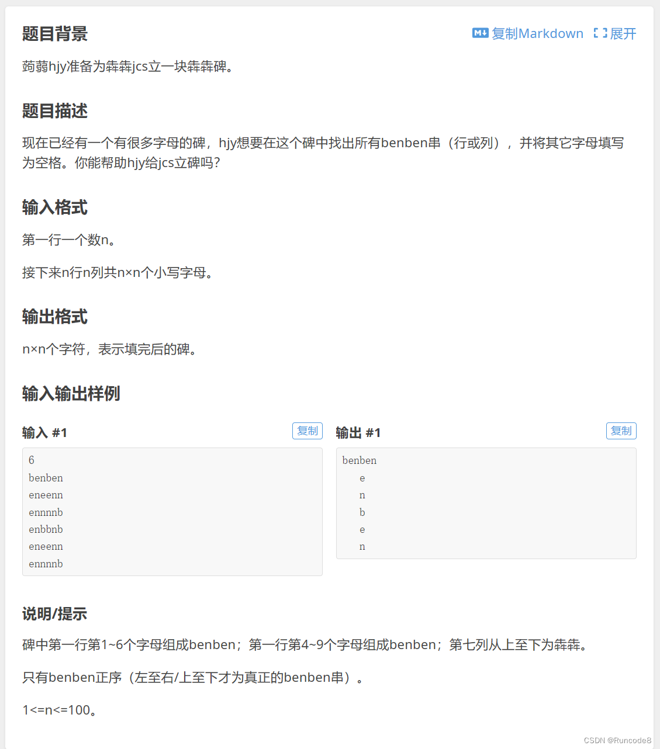The width and height of the screenshot is (660, 749).
Task: Click the 'benben' line in sample output
Action: [360, 460]
